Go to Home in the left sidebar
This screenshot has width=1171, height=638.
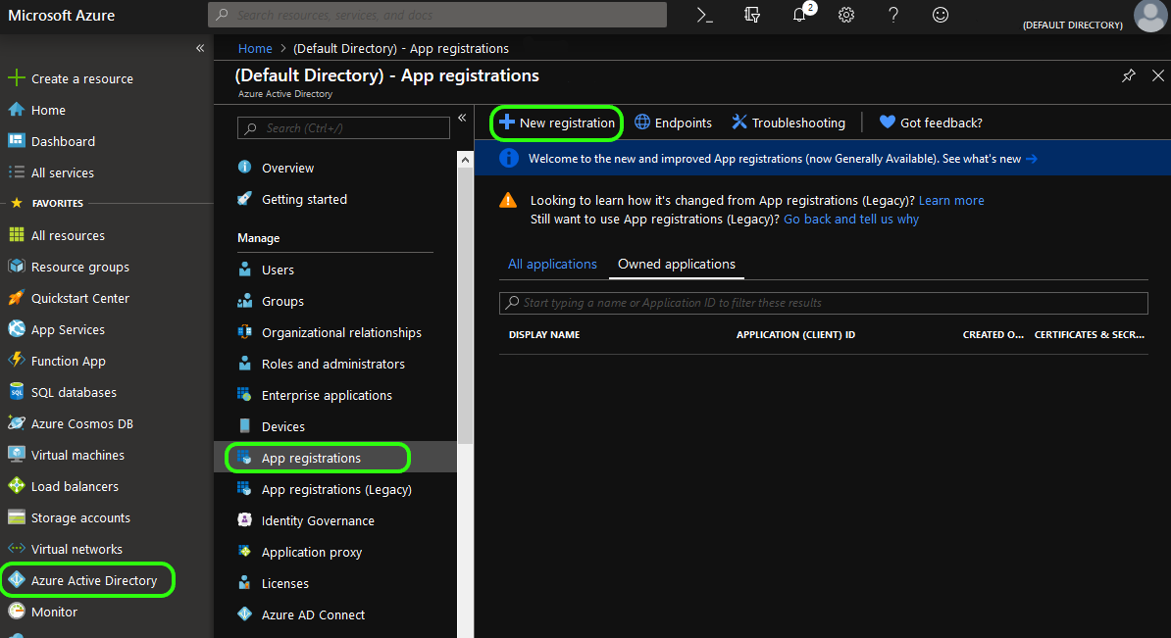36,110
